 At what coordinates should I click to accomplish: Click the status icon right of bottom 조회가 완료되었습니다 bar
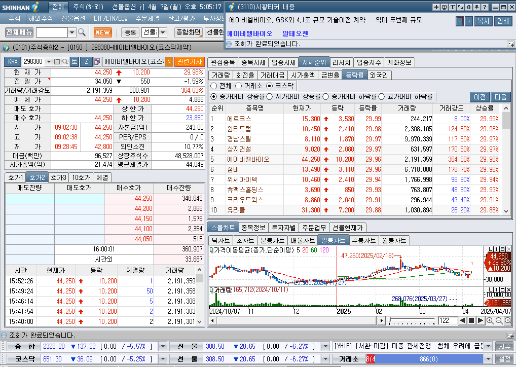[510, 336]
